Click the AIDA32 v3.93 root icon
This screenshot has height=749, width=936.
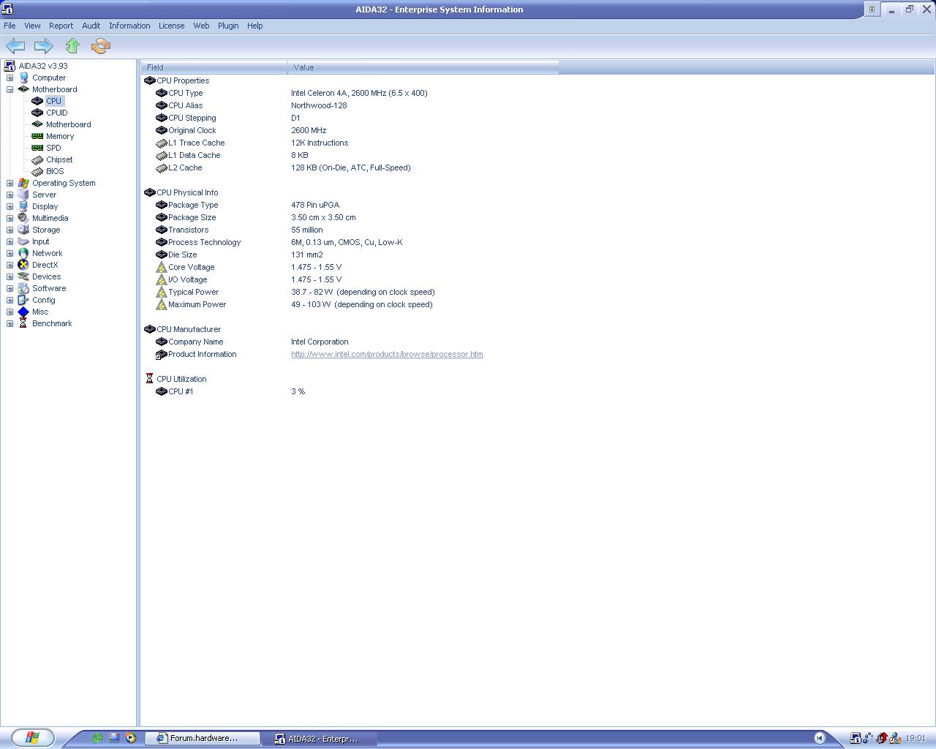tap(10, 66)
